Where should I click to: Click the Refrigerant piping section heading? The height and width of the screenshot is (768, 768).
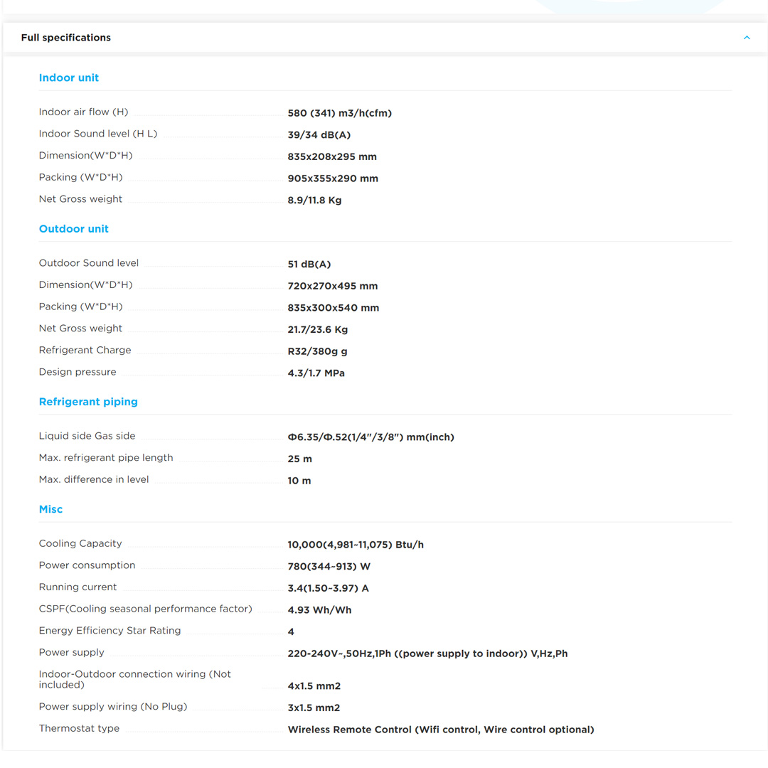click(88, 402)
